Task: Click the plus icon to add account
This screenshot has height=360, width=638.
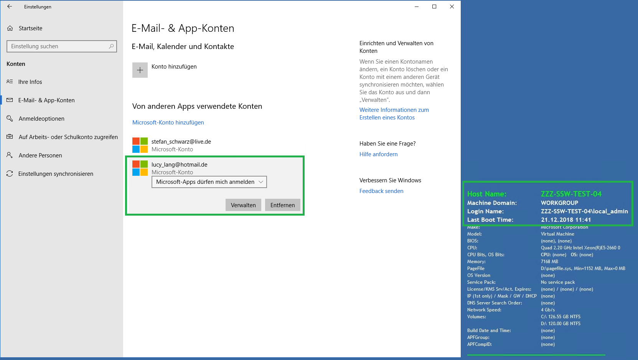Action: click(x=140, y=70)
